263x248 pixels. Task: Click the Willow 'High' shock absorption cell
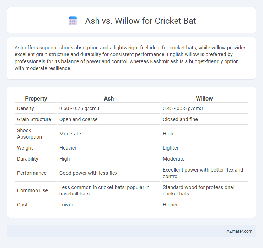(x=168, y=134)
